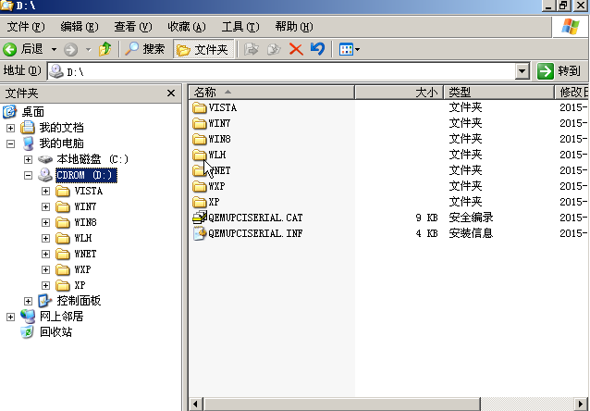590x411 pixels.
Task: Select the QEMUPCISERIAL.CAT file
Action: [255, 218]
